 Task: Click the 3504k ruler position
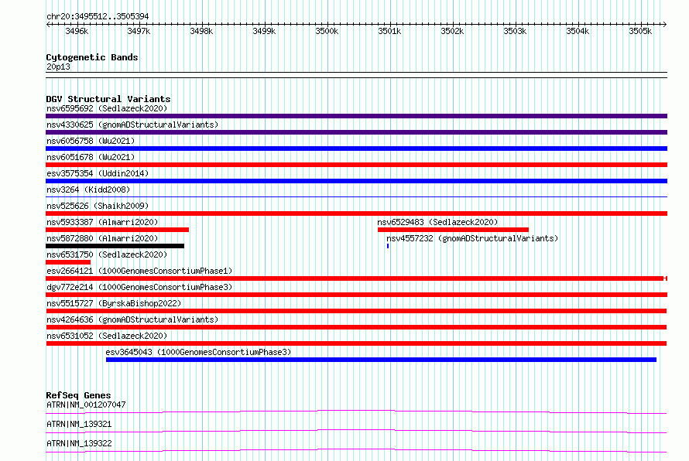578,31
